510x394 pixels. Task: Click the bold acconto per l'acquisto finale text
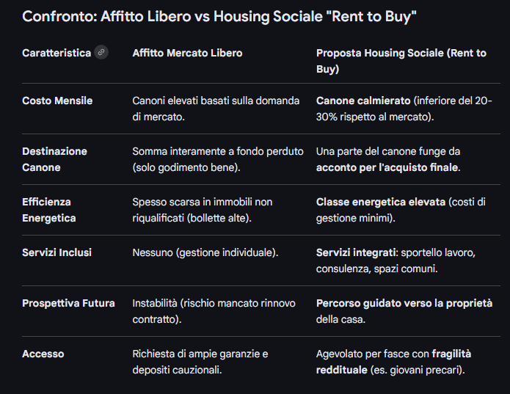click(x=387, y=167)
